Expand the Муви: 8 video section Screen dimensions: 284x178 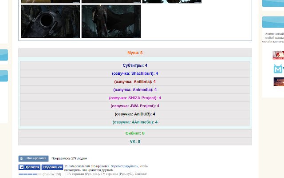[x=135, y=53]
